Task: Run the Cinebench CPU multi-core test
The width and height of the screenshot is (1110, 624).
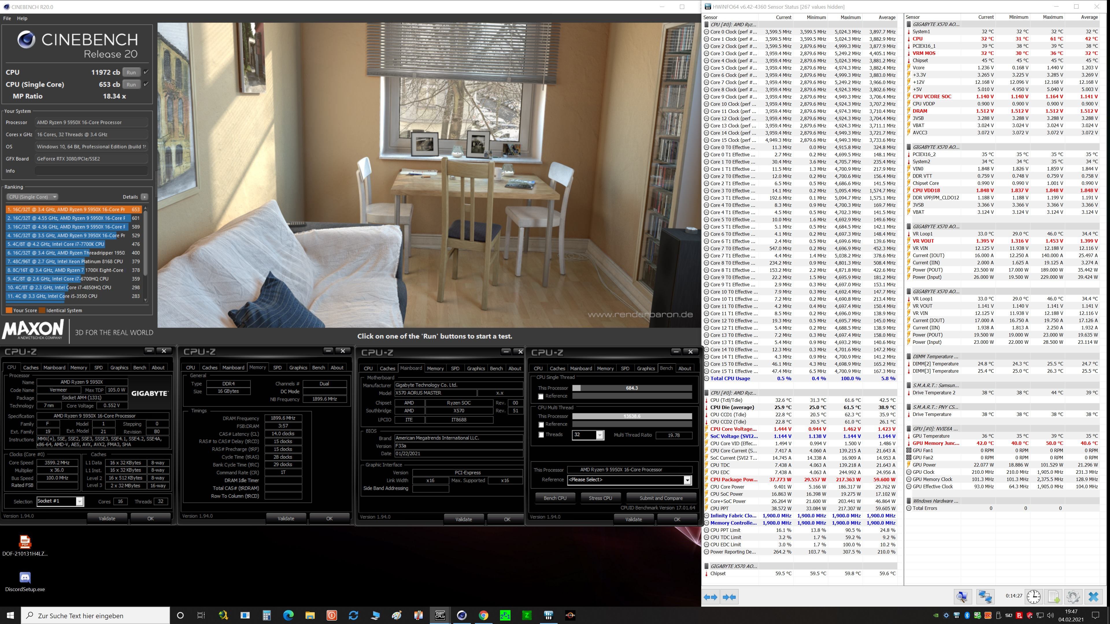Action: pyautogui.click(x=131, y=72)
